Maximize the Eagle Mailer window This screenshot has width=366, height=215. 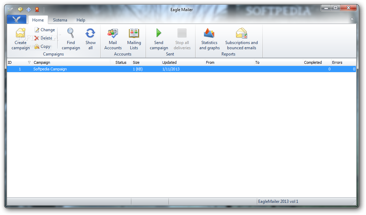(x=335, y=8)
